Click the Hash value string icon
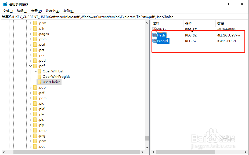The height and width of the screenshot is (155, 249). point(154,35)
